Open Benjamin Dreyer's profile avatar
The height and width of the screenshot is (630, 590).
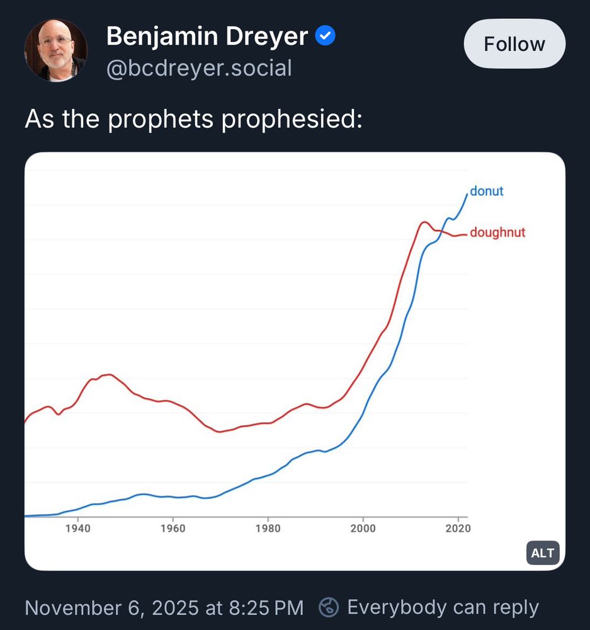point(55,50)
